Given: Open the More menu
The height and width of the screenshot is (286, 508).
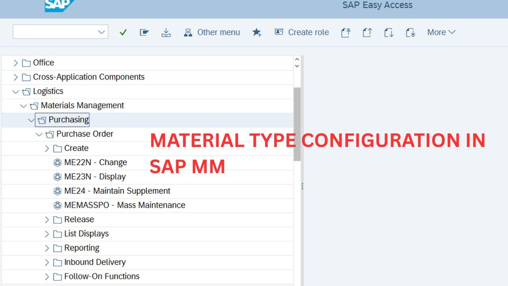Looking at the screenshot, I should (441, 33).
